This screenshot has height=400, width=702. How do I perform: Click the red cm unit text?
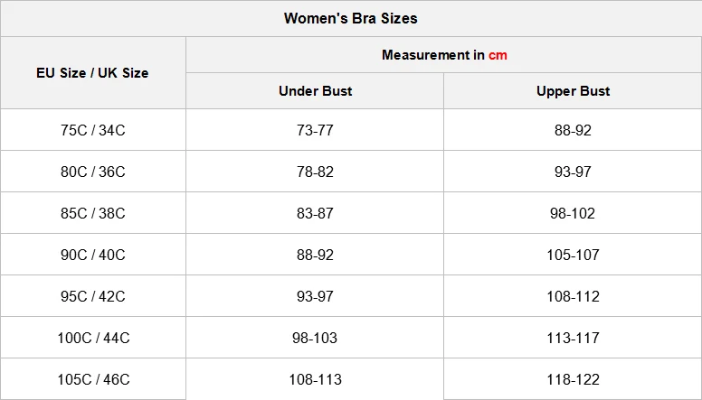click(x=498, y=55)
